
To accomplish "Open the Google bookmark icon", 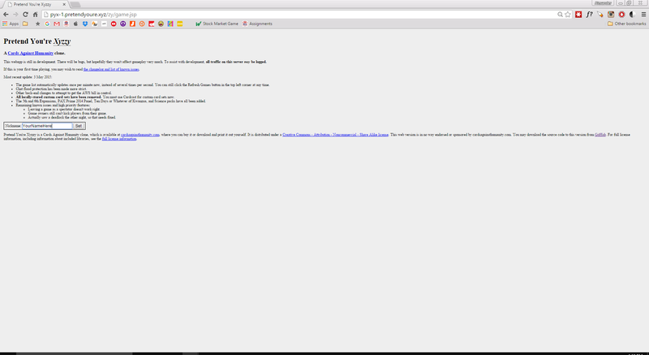I will pos(47,24).
